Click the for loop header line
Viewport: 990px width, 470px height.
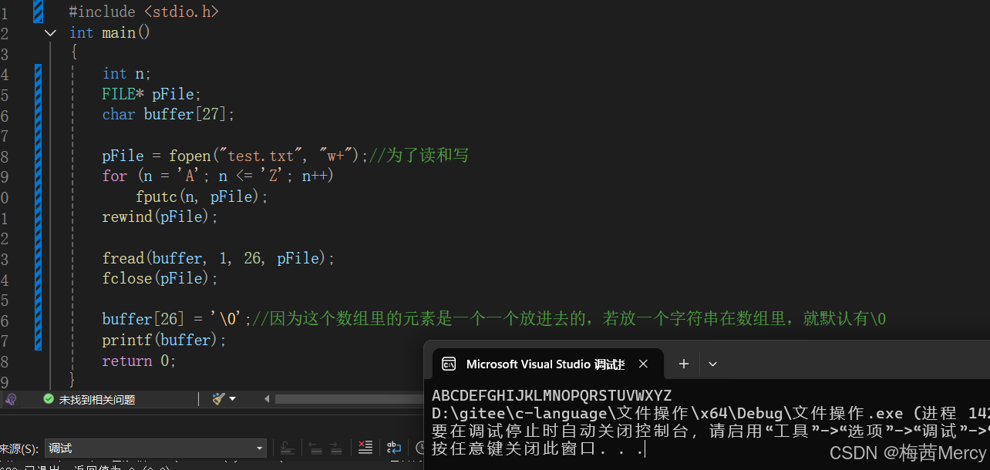pos(217,176)
